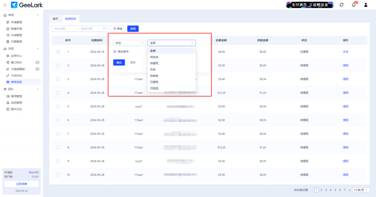Tick the select-all checkbox in the table header
Viewport: 376px width, 197px height.
(x=58, y=40)
